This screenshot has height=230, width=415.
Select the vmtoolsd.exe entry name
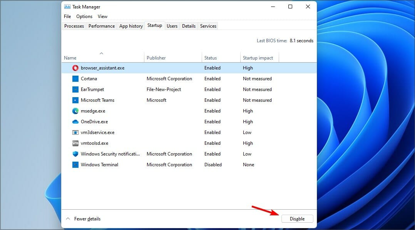tap(94, 143)
